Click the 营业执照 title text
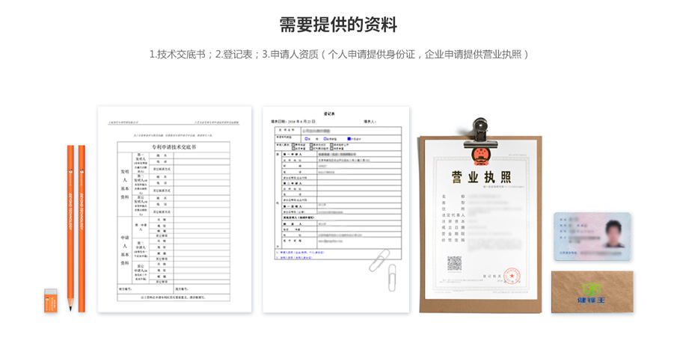Viewport: 677px width, 358px height. [x=481, y=177]
